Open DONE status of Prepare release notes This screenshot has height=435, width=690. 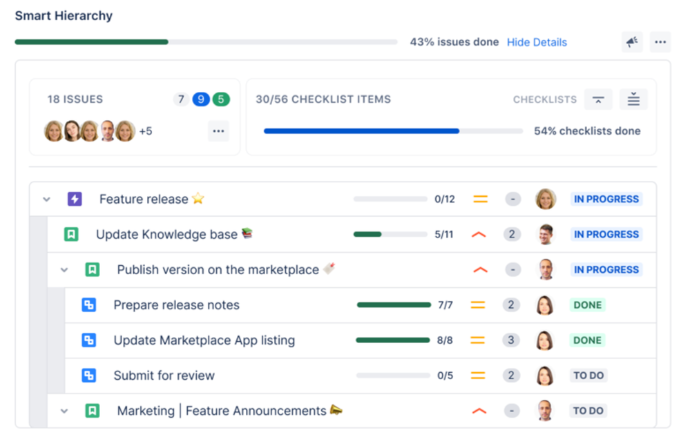click(588, 304)
